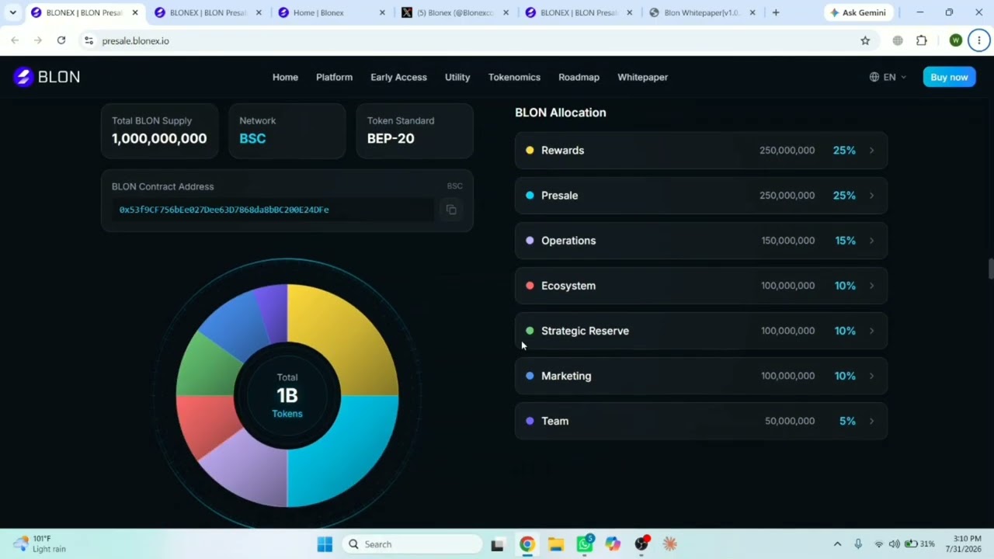View site information icon in address bar

(89, 40)
